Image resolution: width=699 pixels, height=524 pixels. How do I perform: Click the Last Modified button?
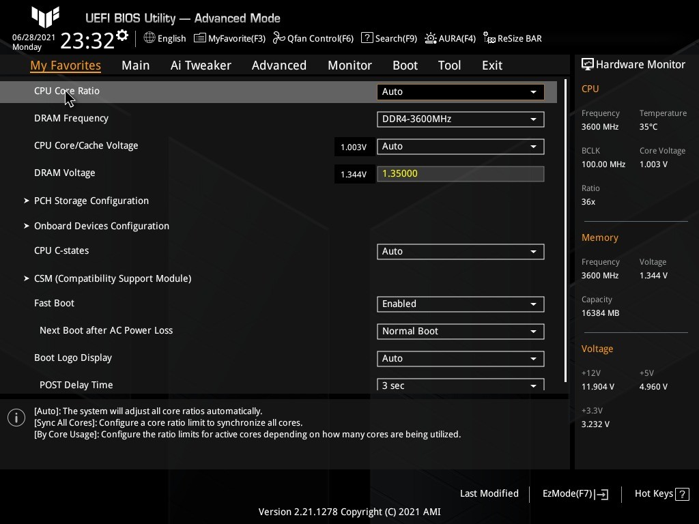[489, 493]
